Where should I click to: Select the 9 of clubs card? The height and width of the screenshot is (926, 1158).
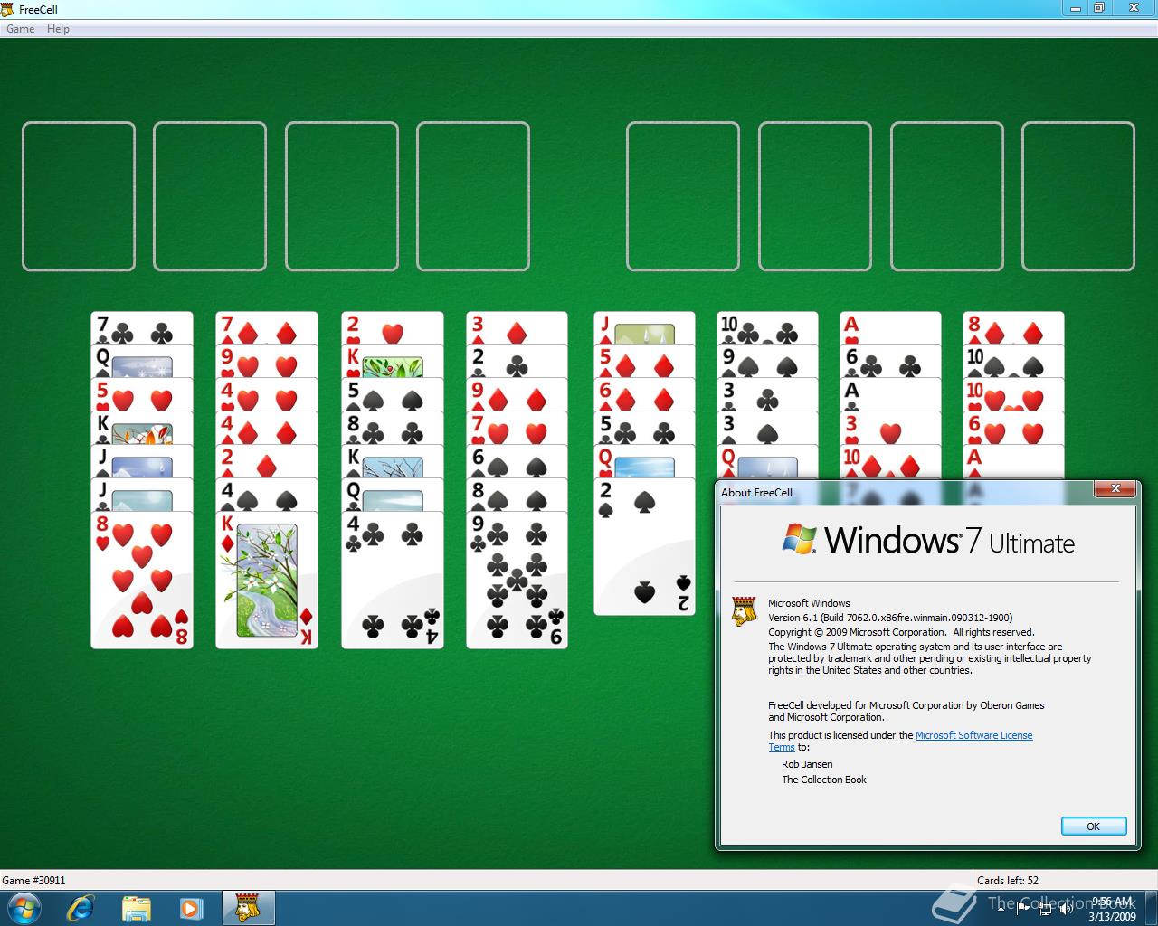517,581
